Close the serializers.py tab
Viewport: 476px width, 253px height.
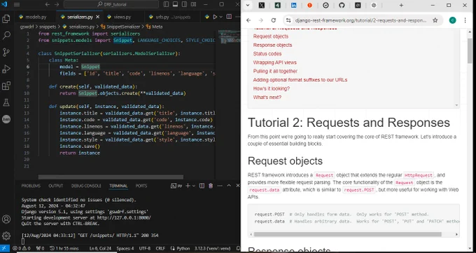[x=99, y=17]
